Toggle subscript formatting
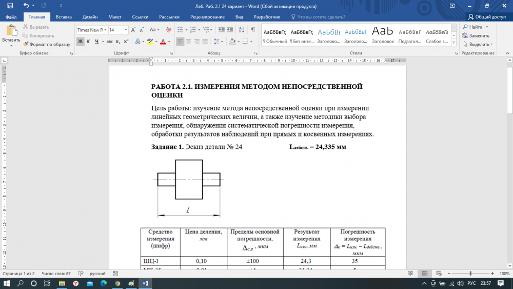 (118, 41)
